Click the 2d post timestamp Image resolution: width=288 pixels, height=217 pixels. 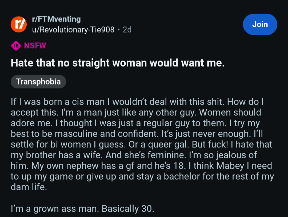(127, 30)
